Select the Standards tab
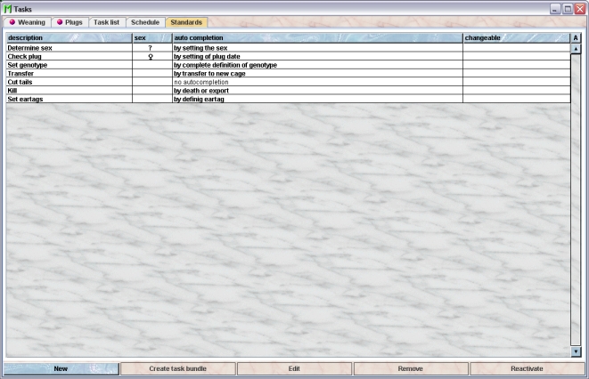 click(186, 21)
